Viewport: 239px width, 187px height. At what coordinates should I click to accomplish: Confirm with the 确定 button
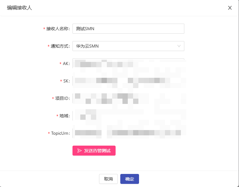point(130,179)
